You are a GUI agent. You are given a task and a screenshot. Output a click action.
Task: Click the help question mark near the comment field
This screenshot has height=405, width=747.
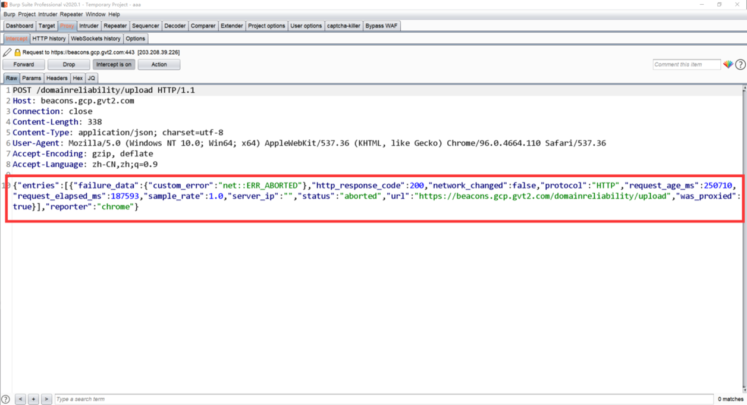pyautogui.click(x=740, y=64)
